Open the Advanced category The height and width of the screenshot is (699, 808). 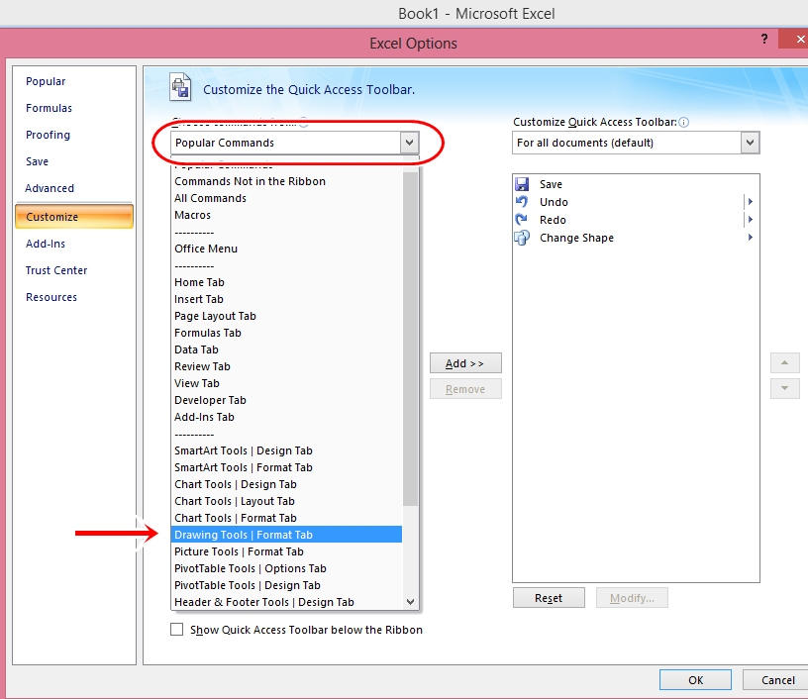click(x=50, y=188)
